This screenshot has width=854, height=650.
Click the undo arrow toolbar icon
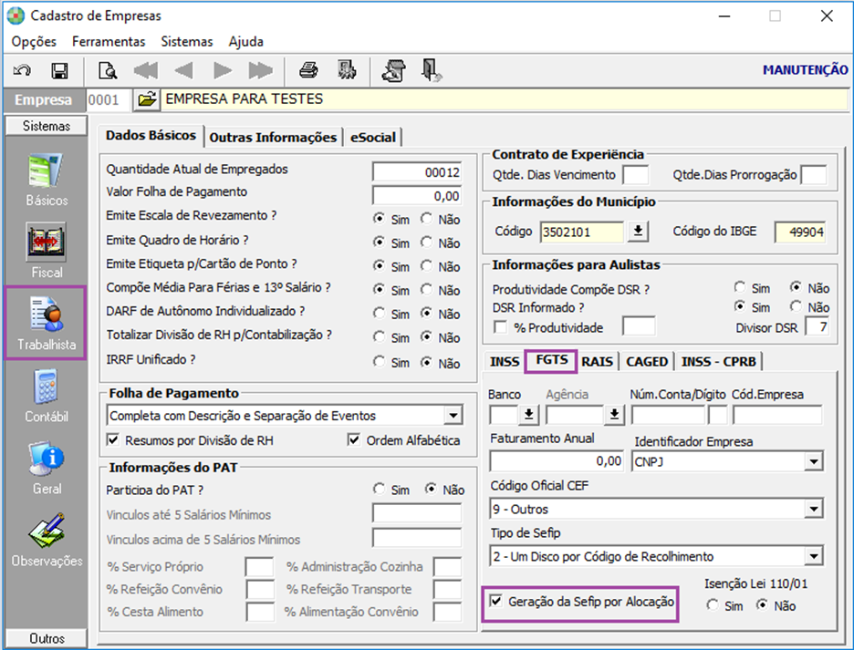(x=22, y=71)
